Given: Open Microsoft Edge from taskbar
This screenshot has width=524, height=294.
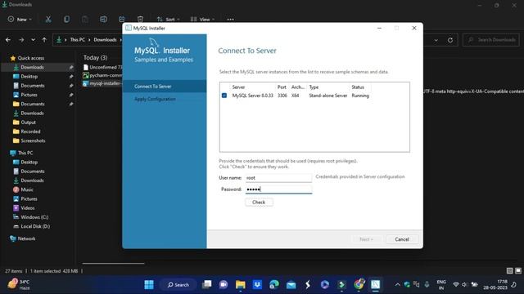Looking at the screenshot, I should [274, 285].
